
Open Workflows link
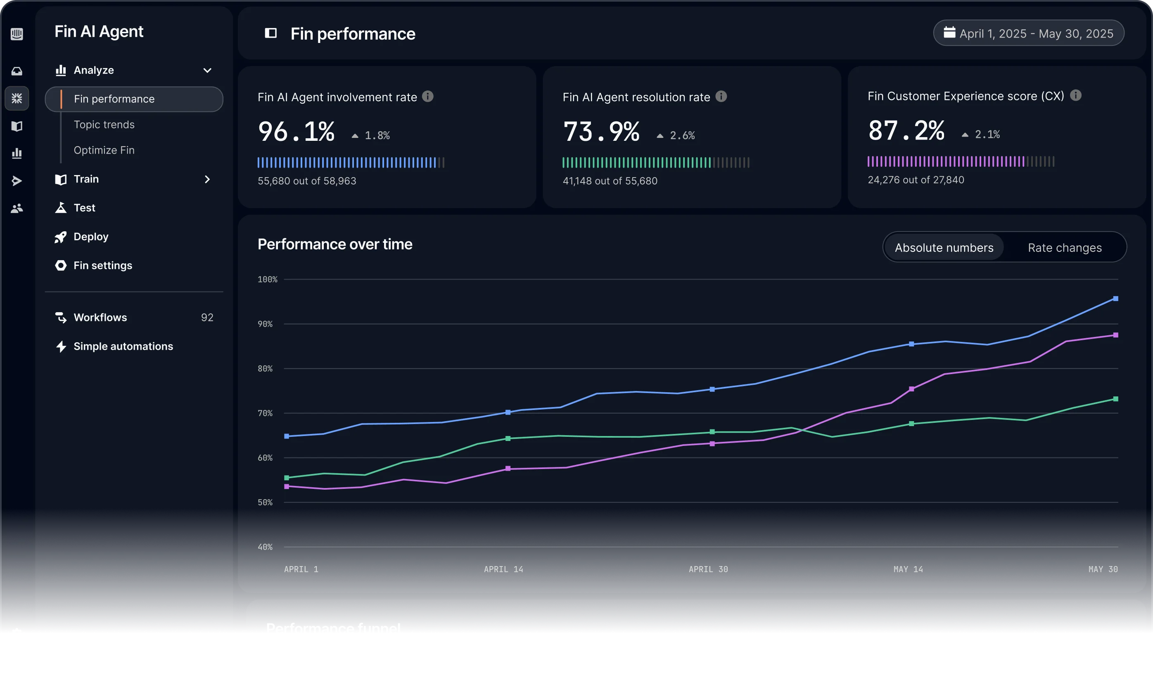[100, 318]
